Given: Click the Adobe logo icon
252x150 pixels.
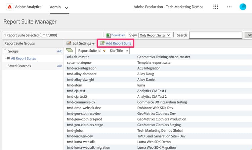Looking at the screenshot, I should pos(9,7).
